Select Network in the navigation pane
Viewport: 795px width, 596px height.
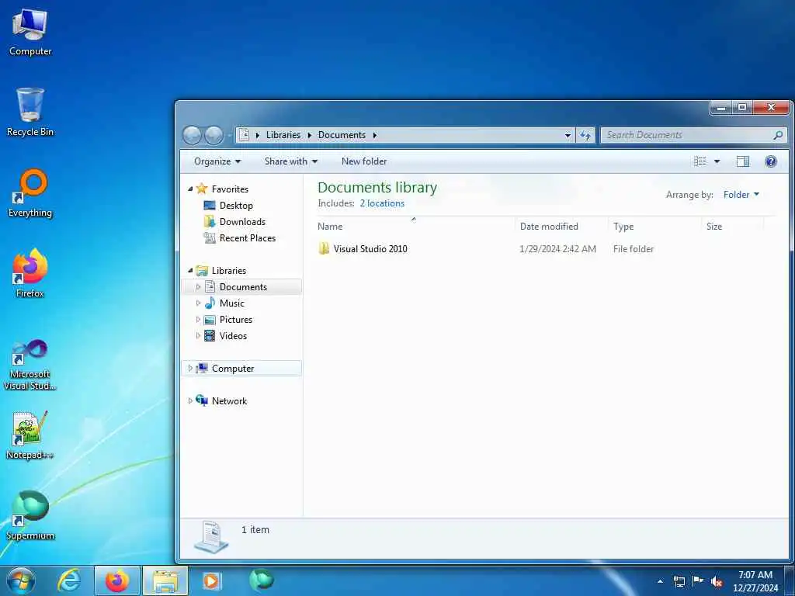coord(229,401)
